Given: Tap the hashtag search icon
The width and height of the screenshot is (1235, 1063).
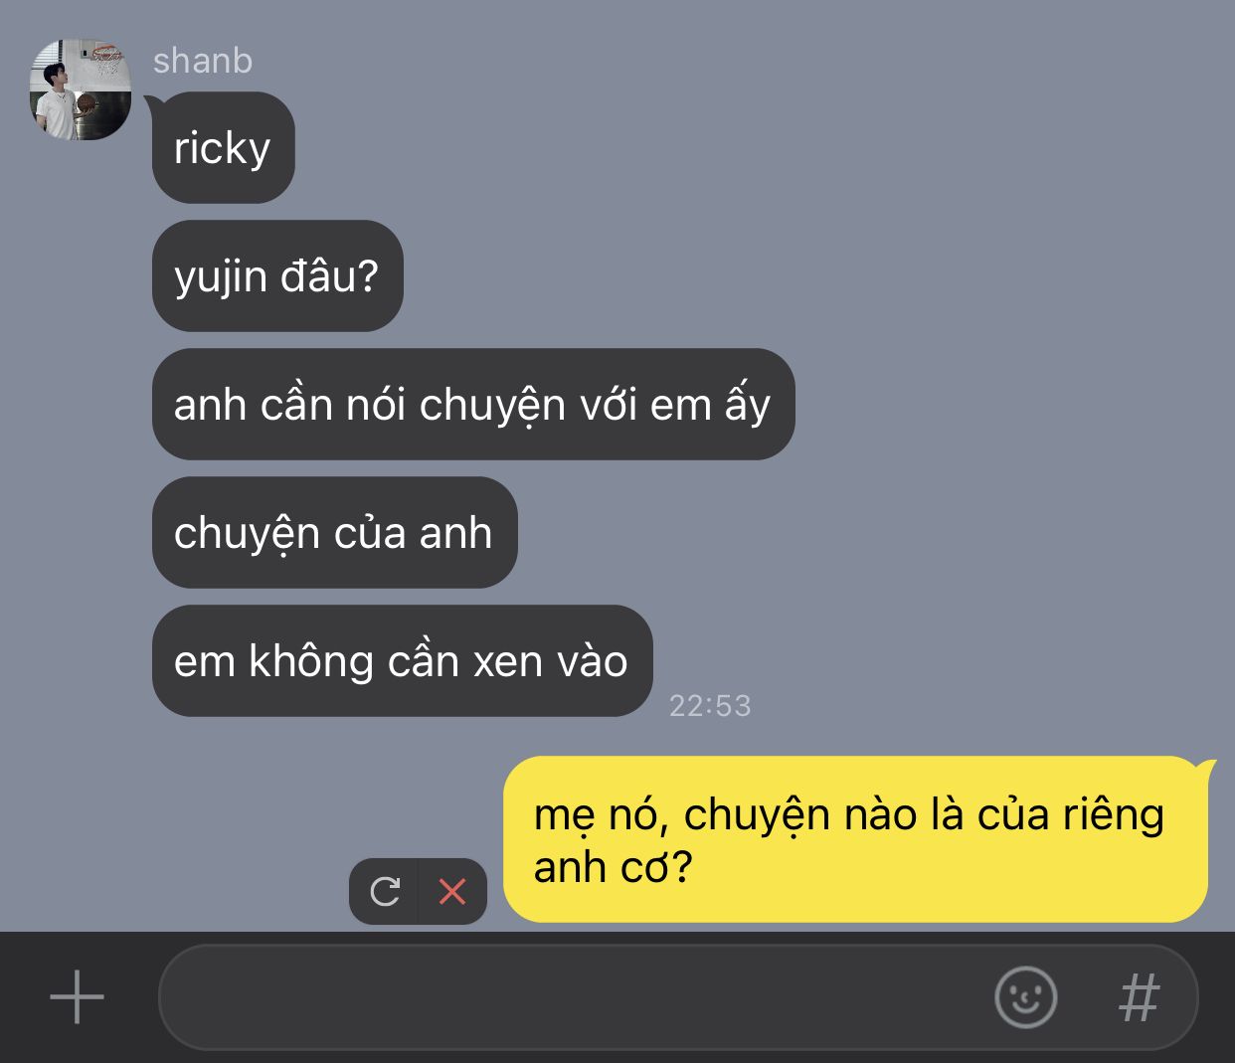Looking at the screenshot, I should click(x=1140, y=997).
